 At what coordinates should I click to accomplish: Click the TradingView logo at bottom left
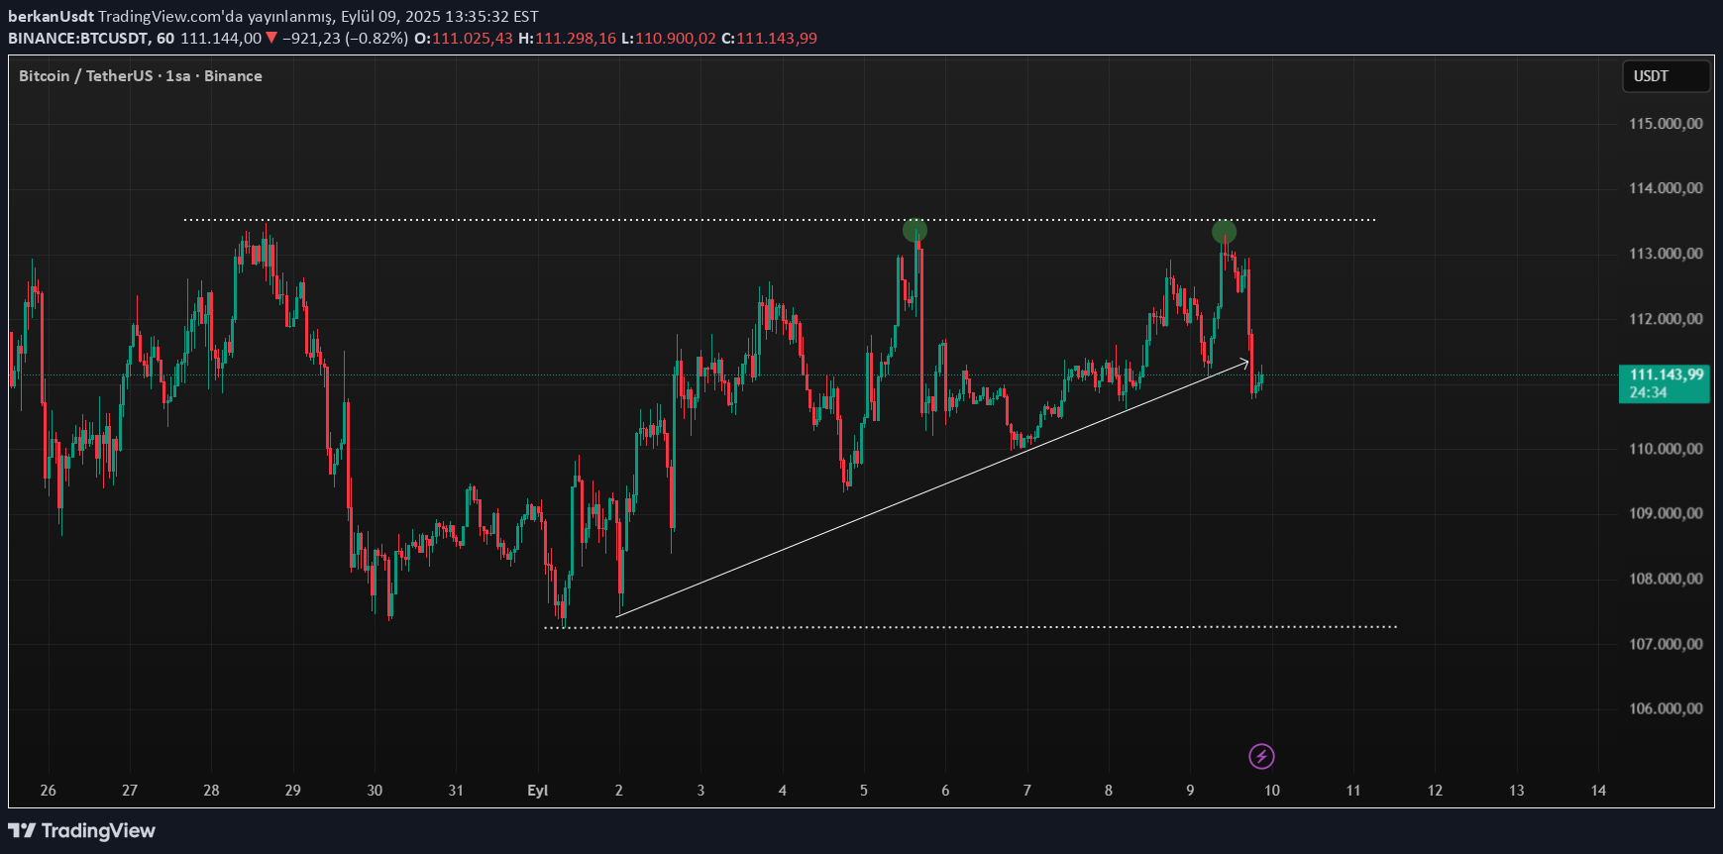tap(82, 830)
